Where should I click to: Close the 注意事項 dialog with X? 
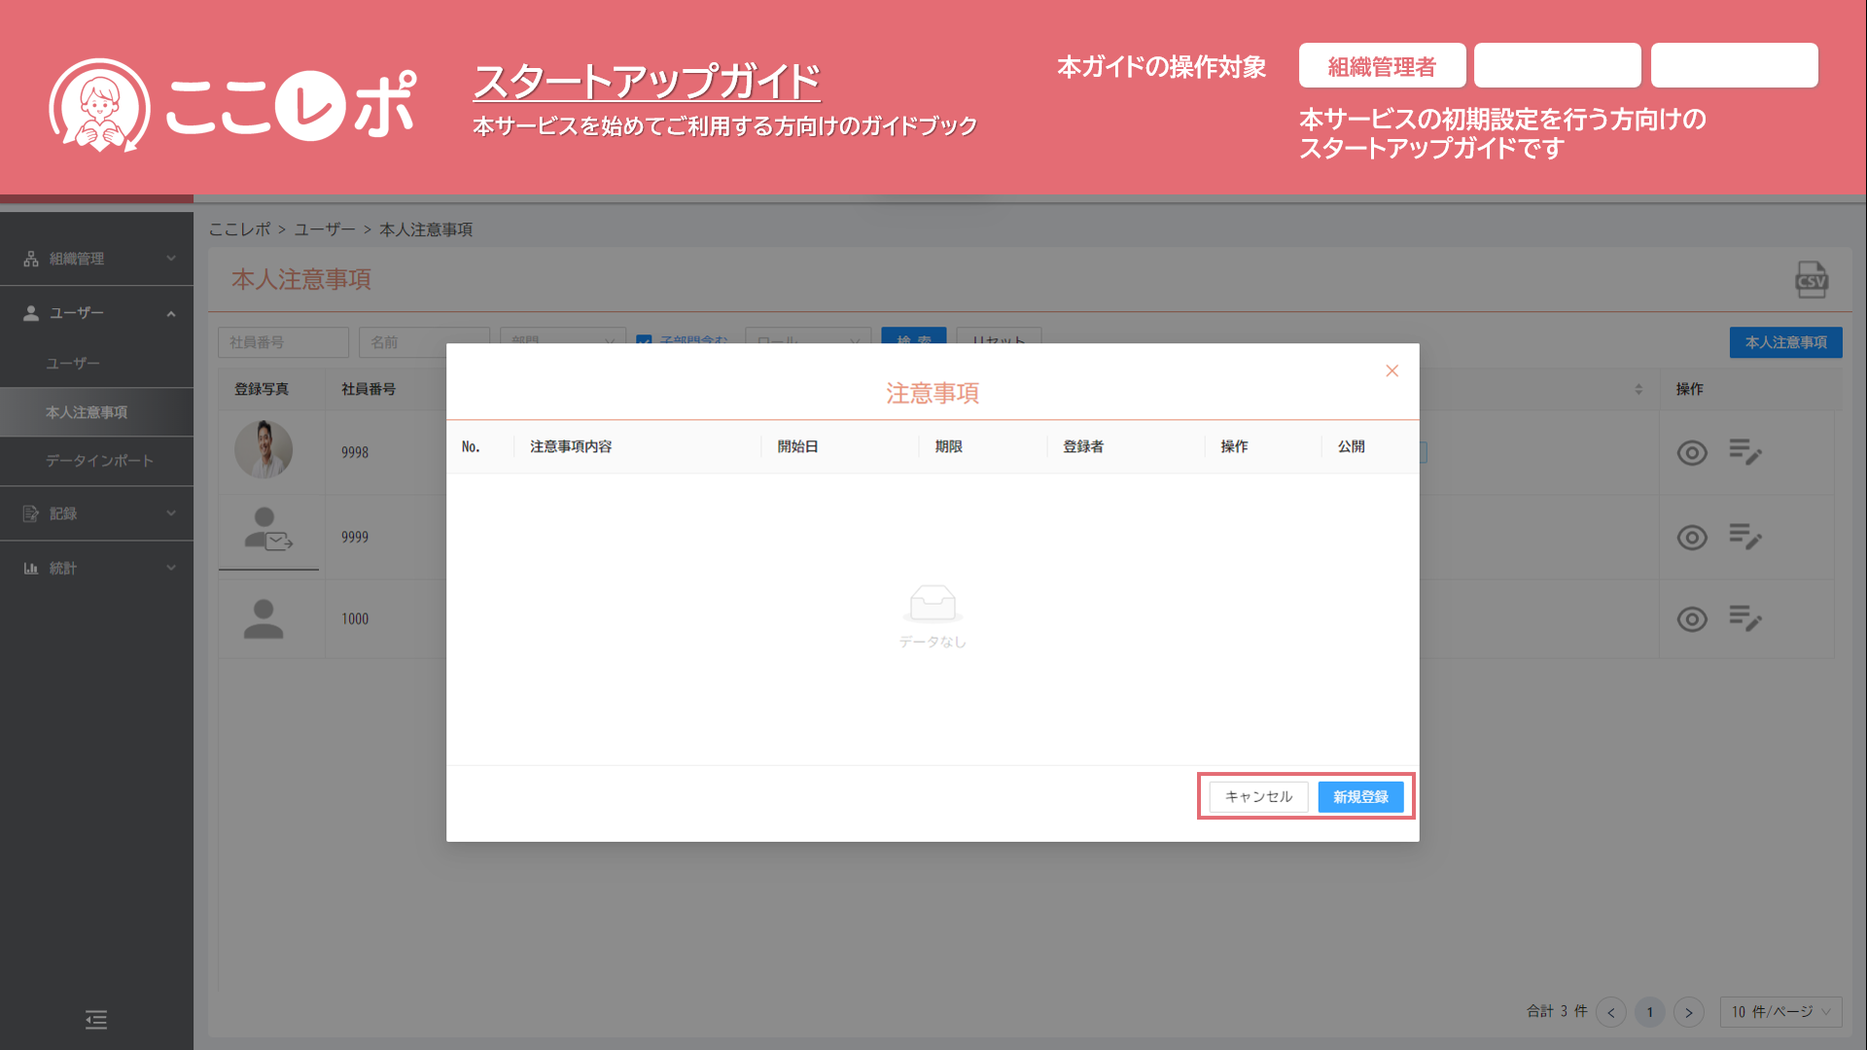coord(1391,370)
